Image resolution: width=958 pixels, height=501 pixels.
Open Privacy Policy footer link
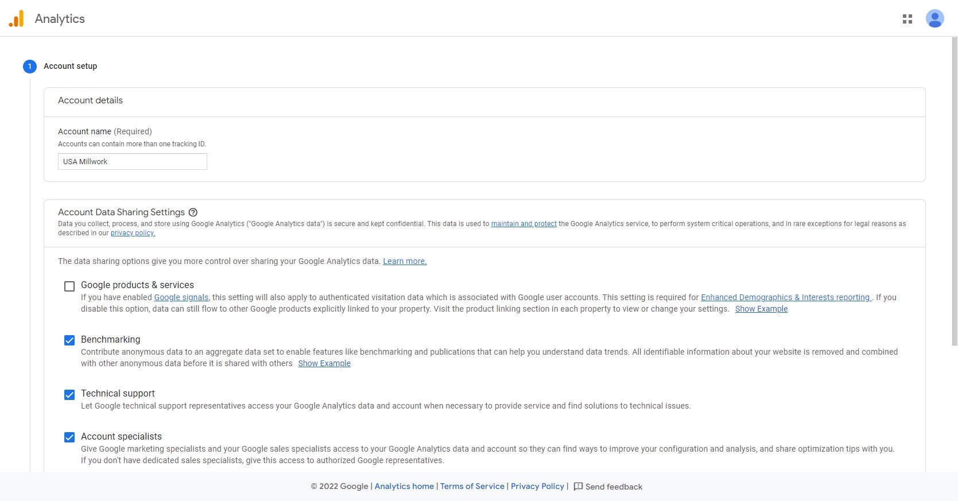538,486
